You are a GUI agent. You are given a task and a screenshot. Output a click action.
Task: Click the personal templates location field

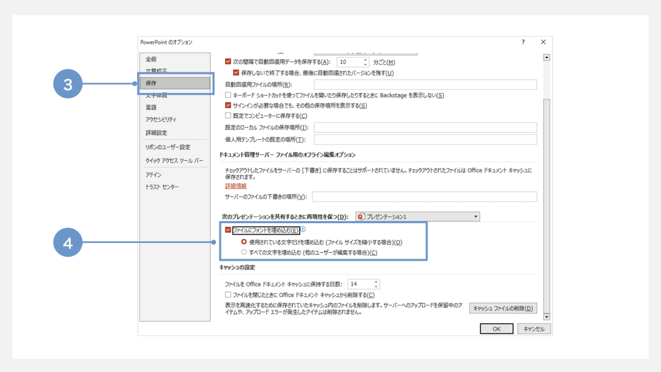tap(426, 139)
